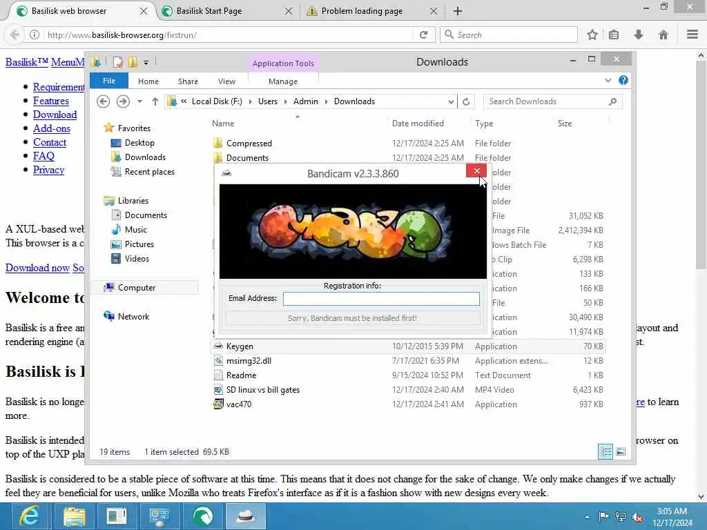Switch Explorer to details view icon
The height and width of the screenshot is (530, 707).
click(605, 451)
